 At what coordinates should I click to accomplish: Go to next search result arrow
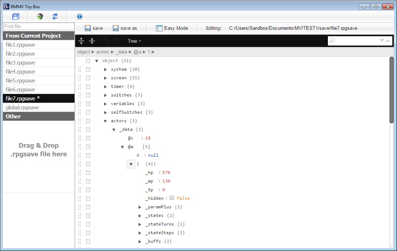point(382,41)
